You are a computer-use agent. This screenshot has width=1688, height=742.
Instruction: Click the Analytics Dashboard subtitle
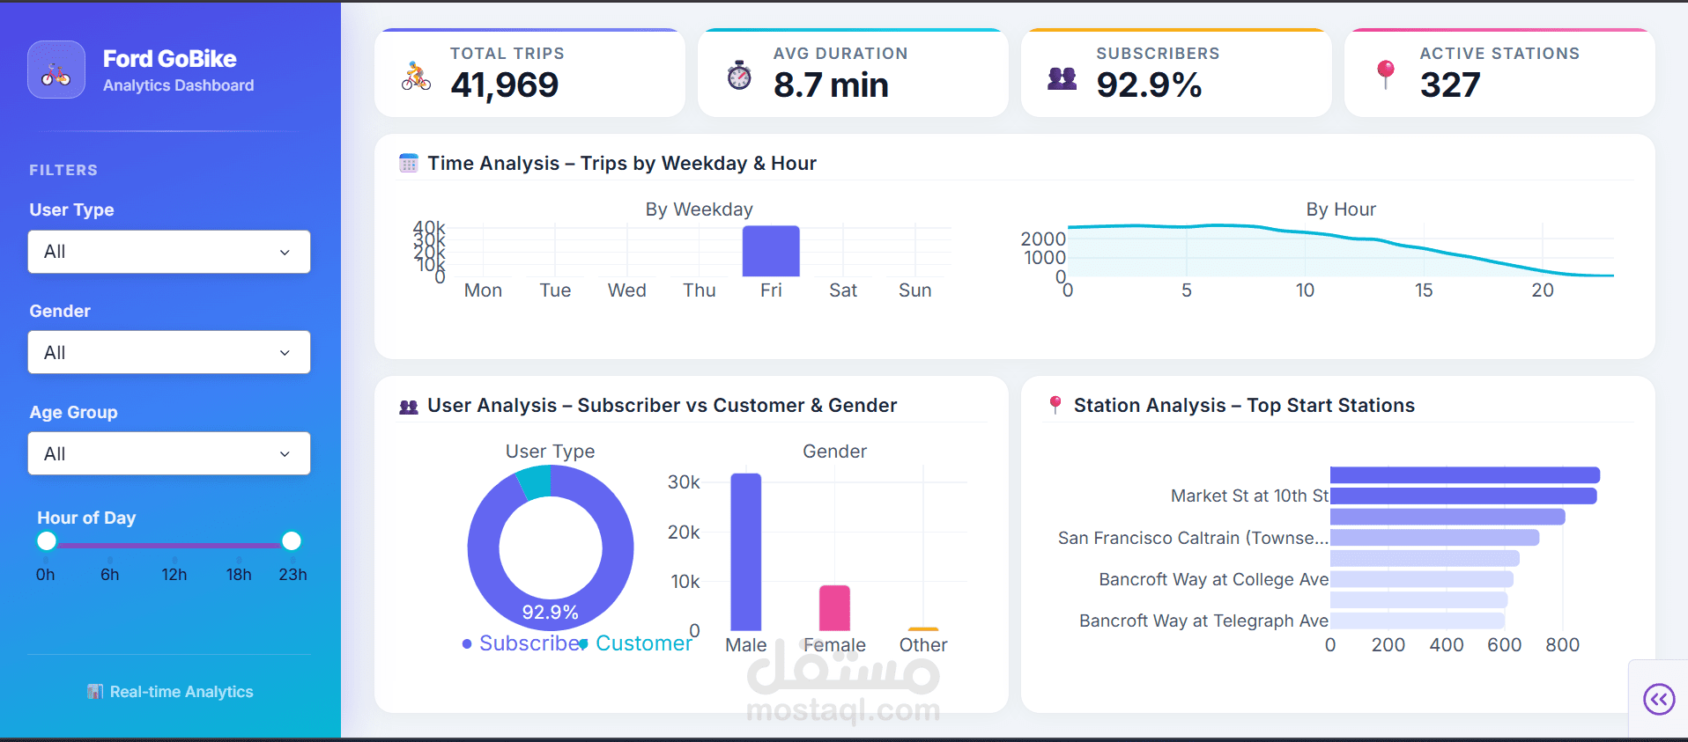click(x=179, y=85)
